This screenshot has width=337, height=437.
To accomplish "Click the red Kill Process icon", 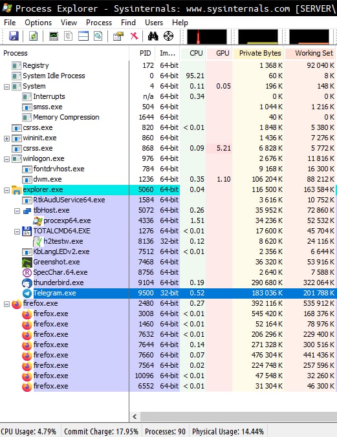I will (x=134, y=36).
